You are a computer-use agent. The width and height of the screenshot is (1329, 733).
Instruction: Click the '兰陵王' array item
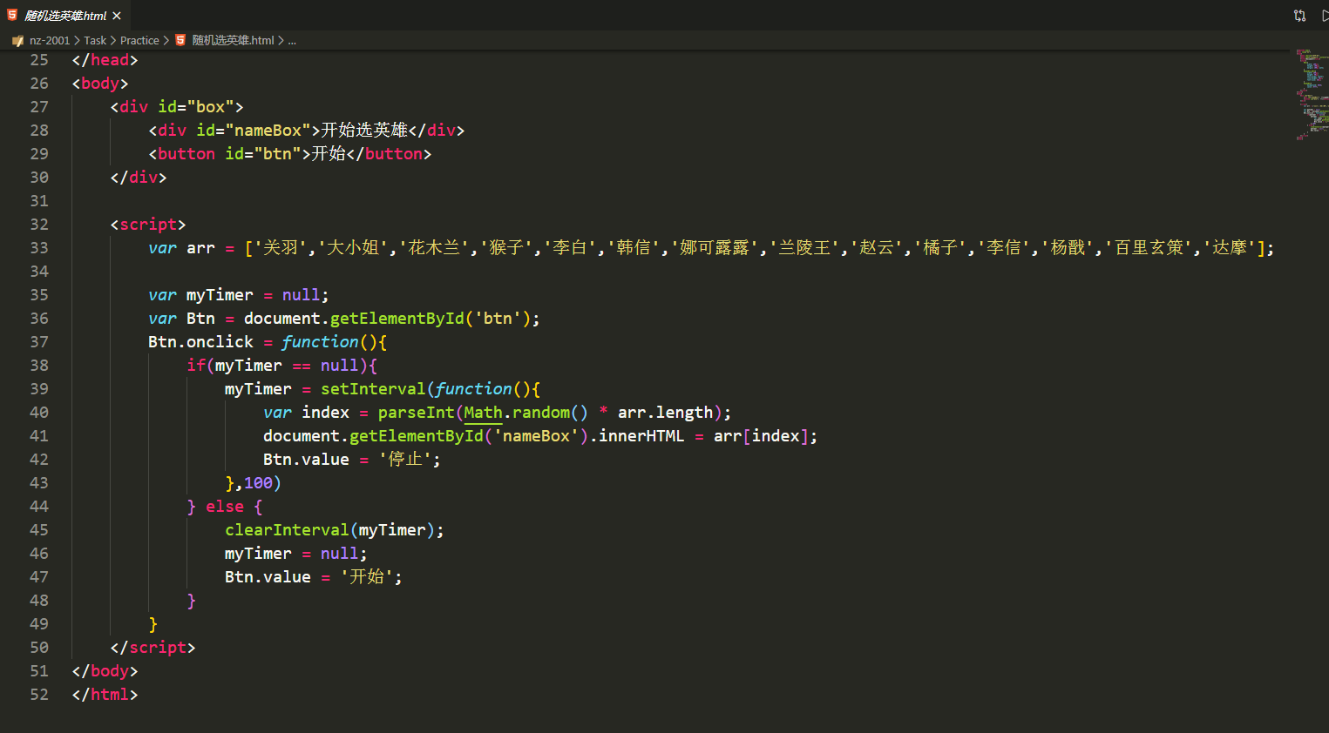tap(804, 248)
